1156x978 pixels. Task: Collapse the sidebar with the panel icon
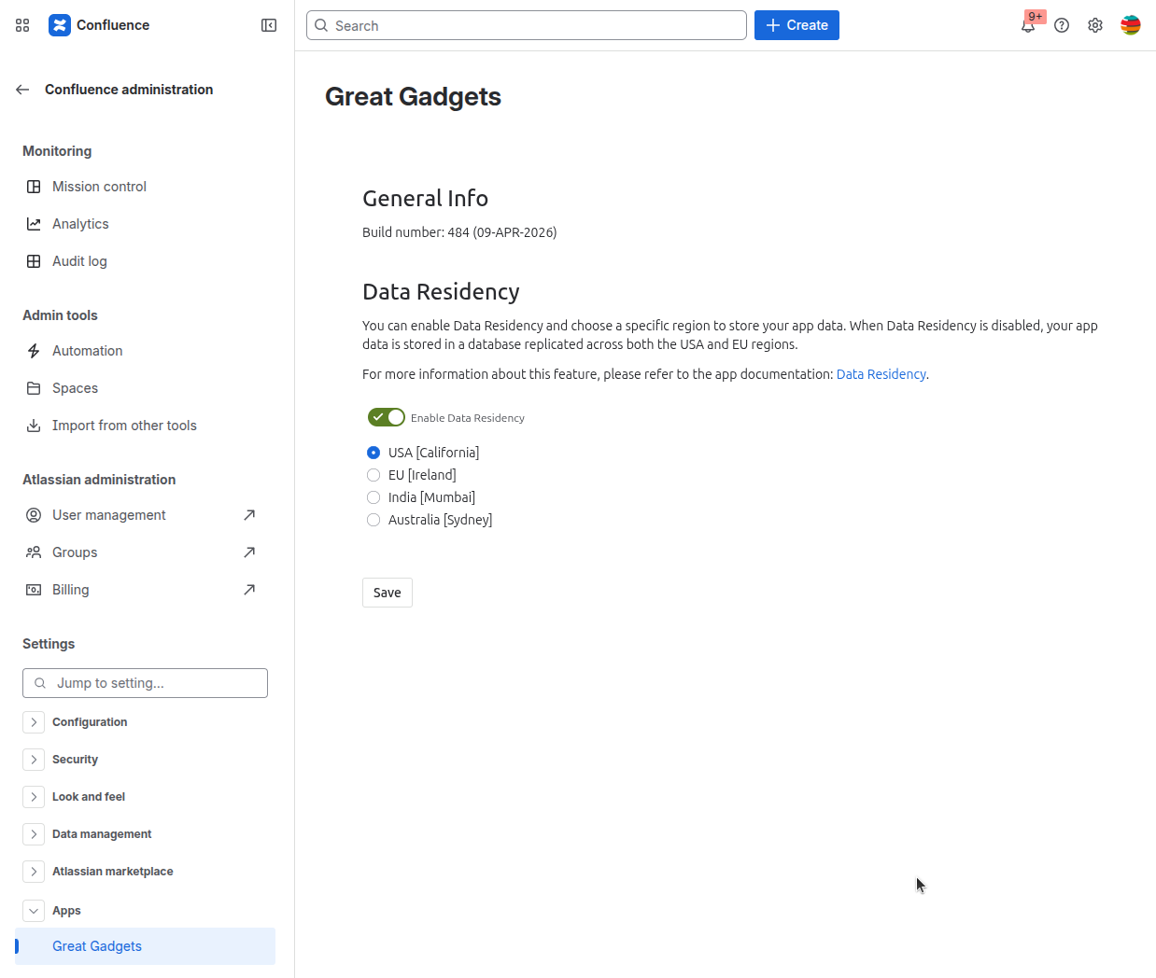(269, 25)
